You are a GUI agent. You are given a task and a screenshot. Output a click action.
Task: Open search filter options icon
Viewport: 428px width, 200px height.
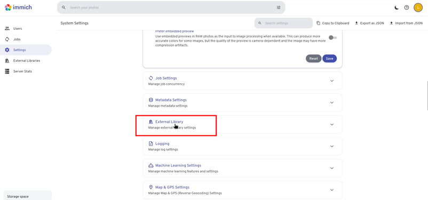pyautogui.click(x=279, y=7)
